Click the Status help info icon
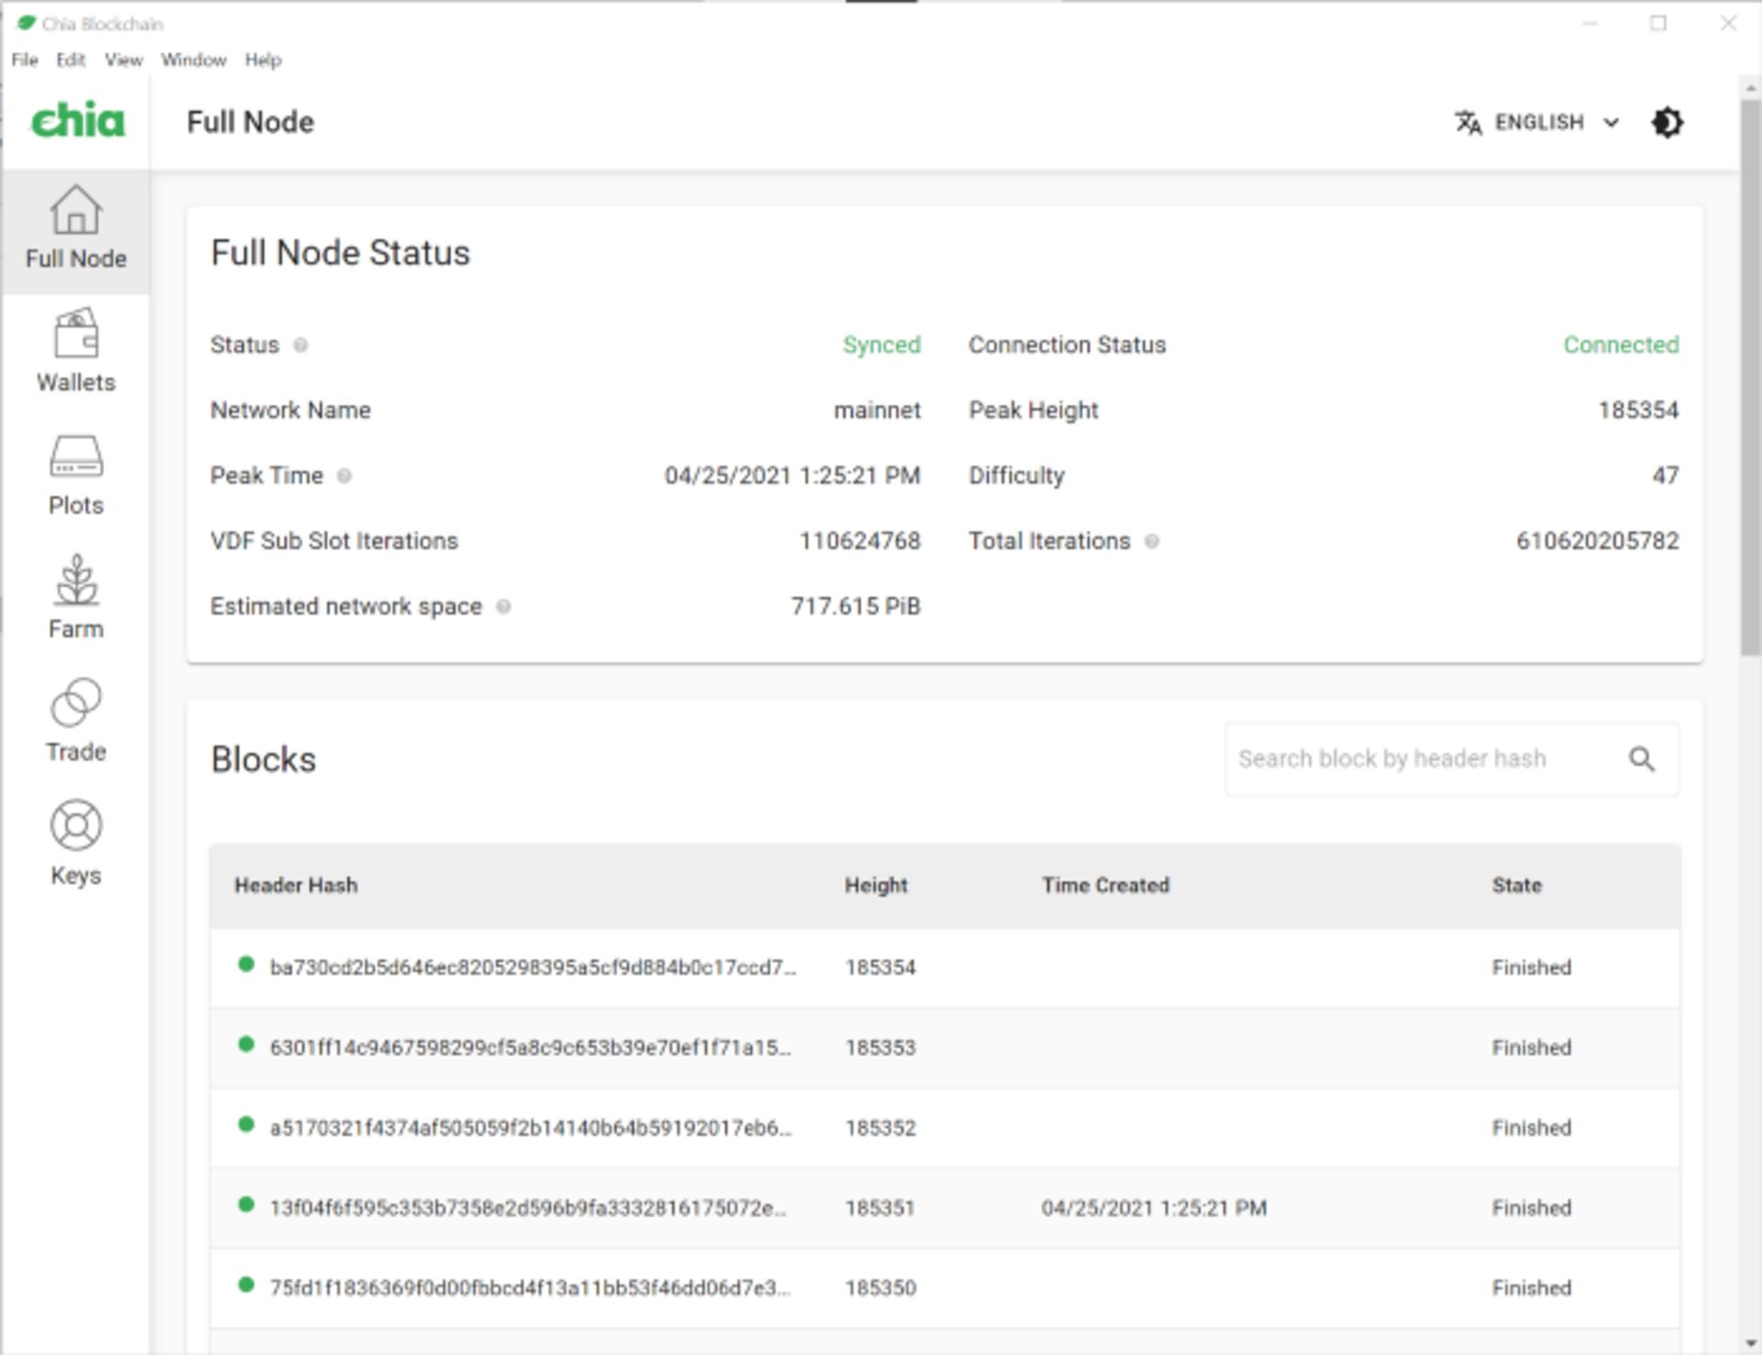Screen dimensions: 1762x1355 click(x=300, y=345)
